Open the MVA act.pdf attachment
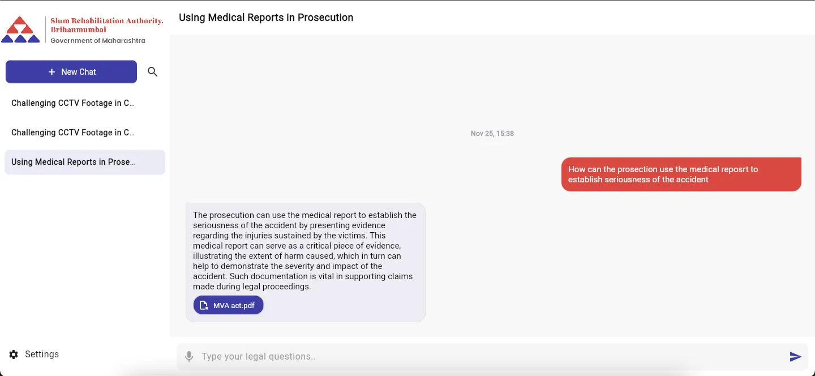 [228, 305]
